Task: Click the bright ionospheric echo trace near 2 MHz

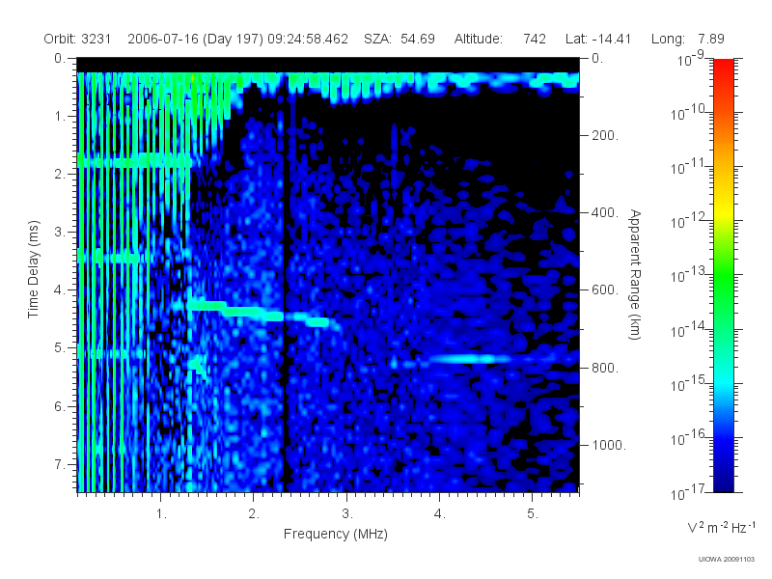Action: pos(256,313)
